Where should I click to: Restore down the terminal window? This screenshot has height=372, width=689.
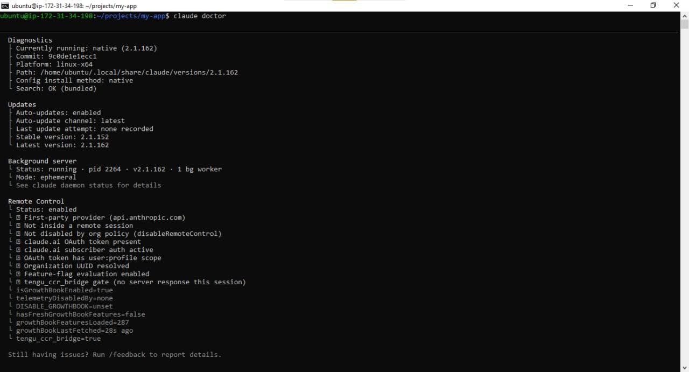653,5
